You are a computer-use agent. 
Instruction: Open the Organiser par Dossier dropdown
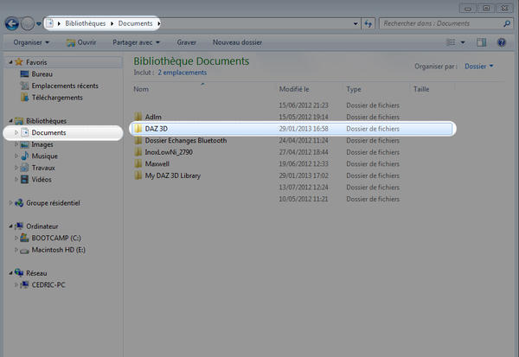tap(478, 67)
